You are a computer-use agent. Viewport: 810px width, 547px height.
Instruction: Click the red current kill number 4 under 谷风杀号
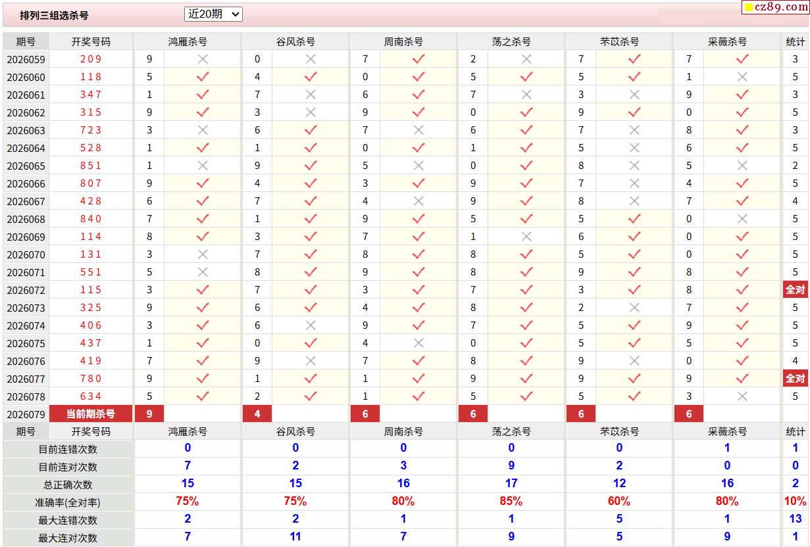coord(257,414)
